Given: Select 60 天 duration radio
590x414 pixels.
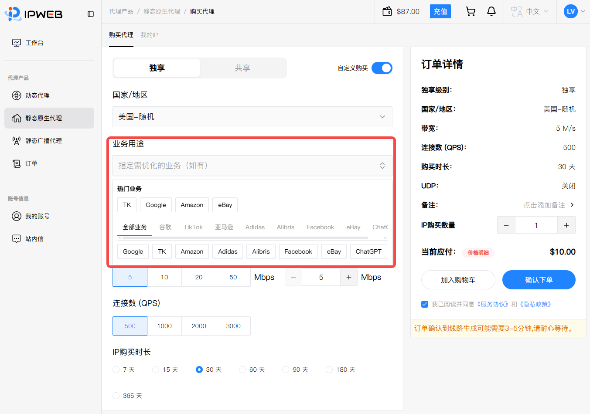Looking at the screenshot, I should 242,370.
